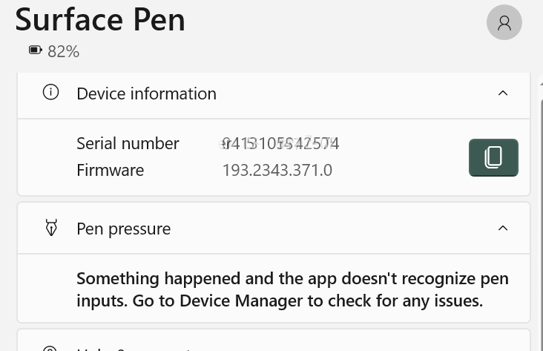Collapse the Pen pressure chevron
The width and height of the screenshot is (543, 351).
pyautogui.click(x=503, y=229)
